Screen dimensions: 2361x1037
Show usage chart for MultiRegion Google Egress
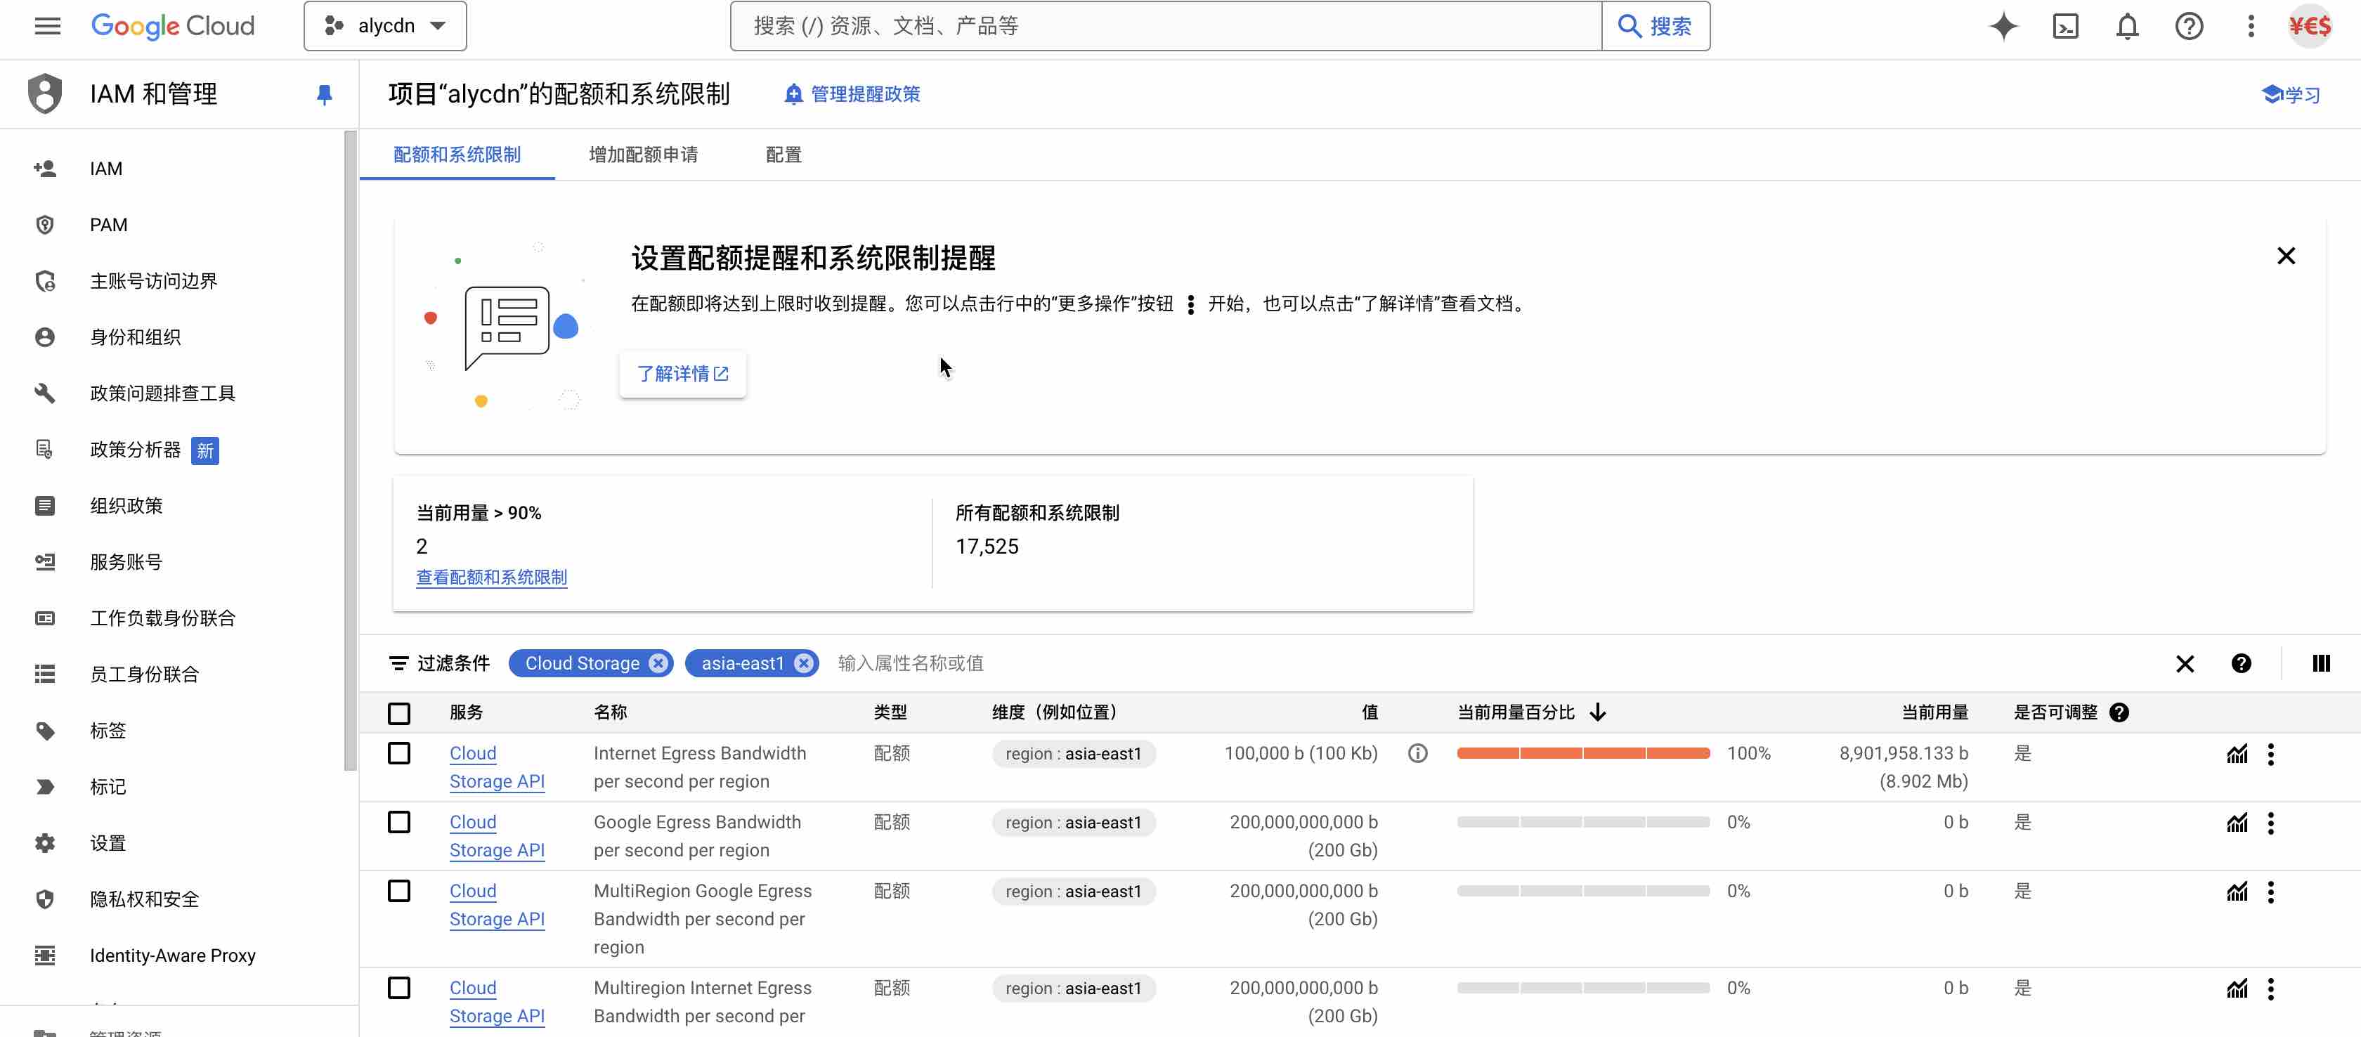coord(2237,892)
